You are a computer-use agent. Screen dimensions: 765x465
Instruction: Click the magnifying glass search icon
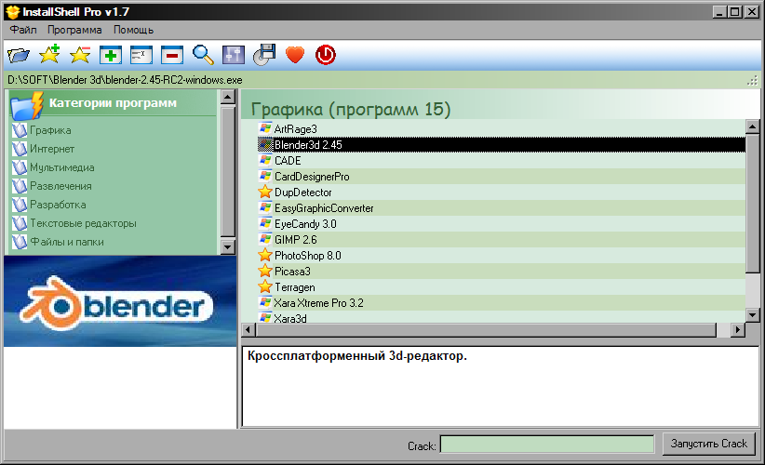(203, 55)
